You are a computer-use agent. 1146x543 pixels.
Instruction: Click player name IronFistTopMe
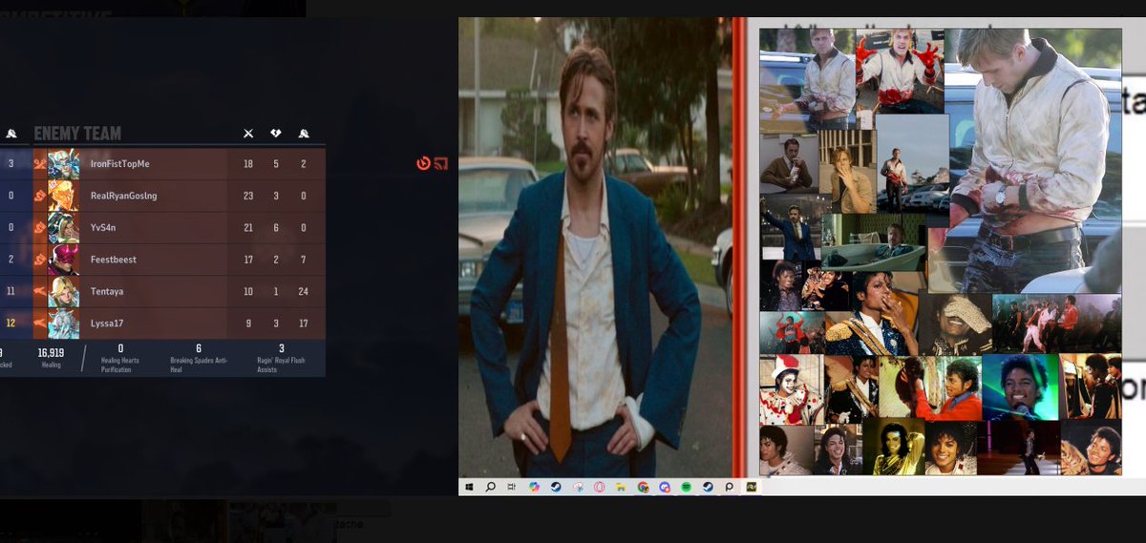119,164
